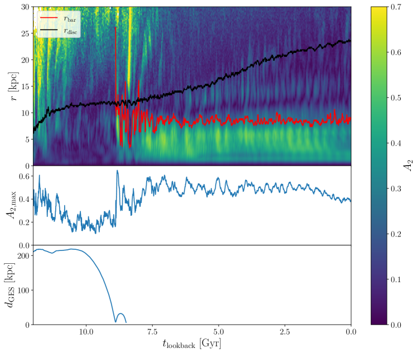Click the A2,max y-axis label
417x353 pixels.
(12, 205)
